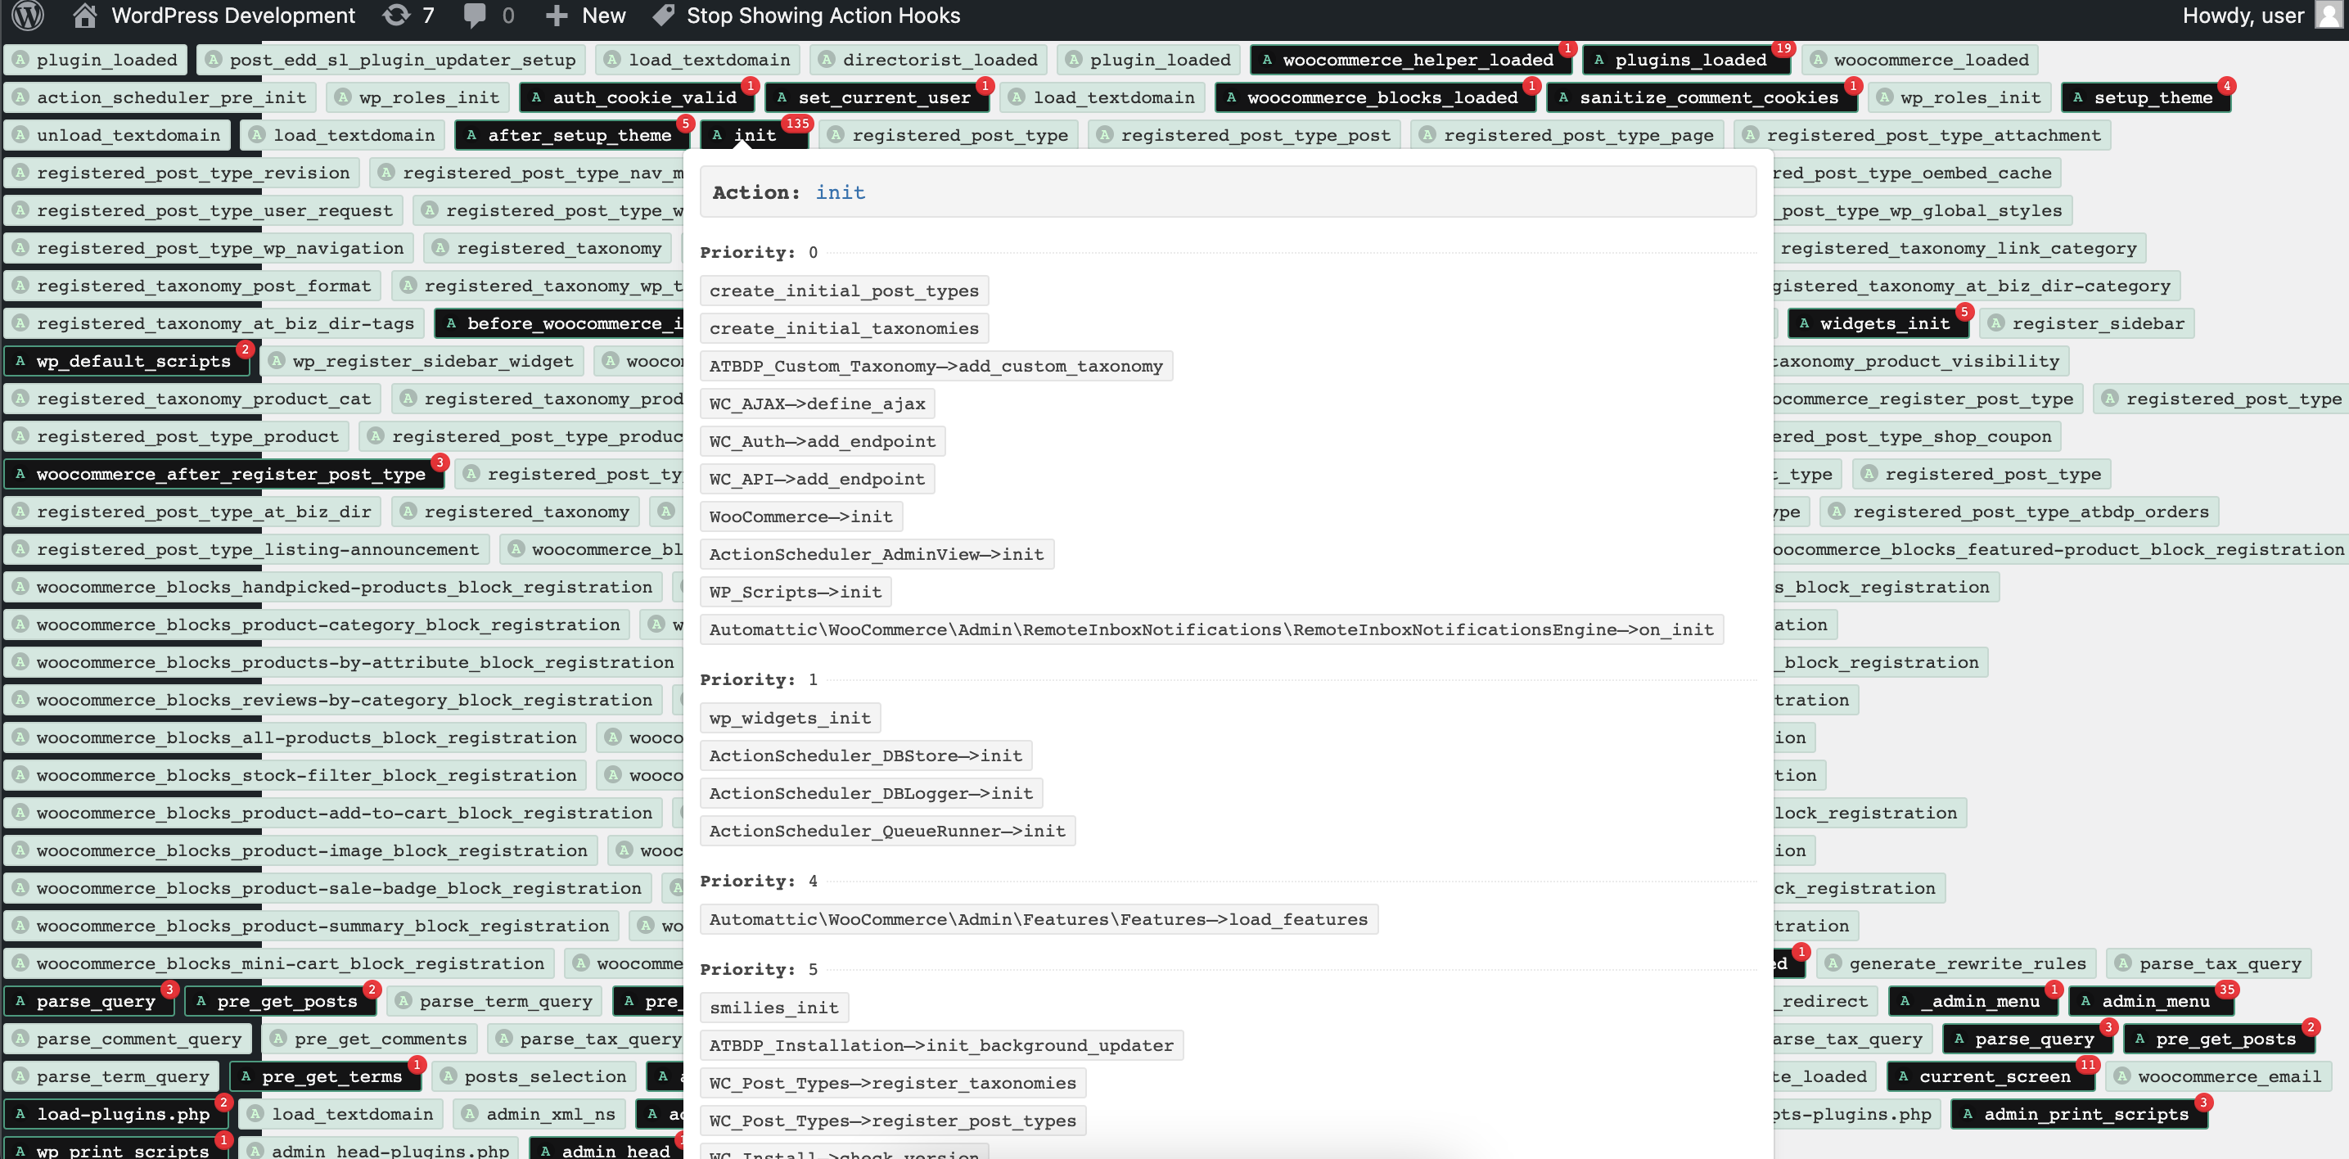Screen dimensions: 2349x1159
Task: Expand the setup_theme hook
Action: point(2146,97)
